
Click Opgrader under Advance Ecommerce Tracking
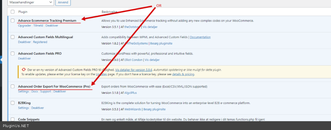[24, 26]
